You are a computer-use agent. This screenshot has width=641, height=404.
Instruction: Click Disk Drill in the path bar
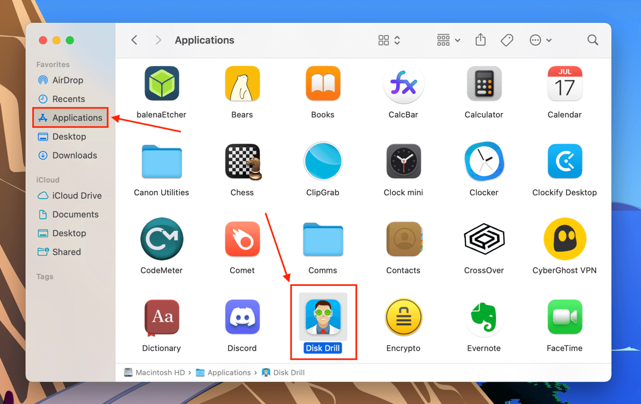click(283, 372)
